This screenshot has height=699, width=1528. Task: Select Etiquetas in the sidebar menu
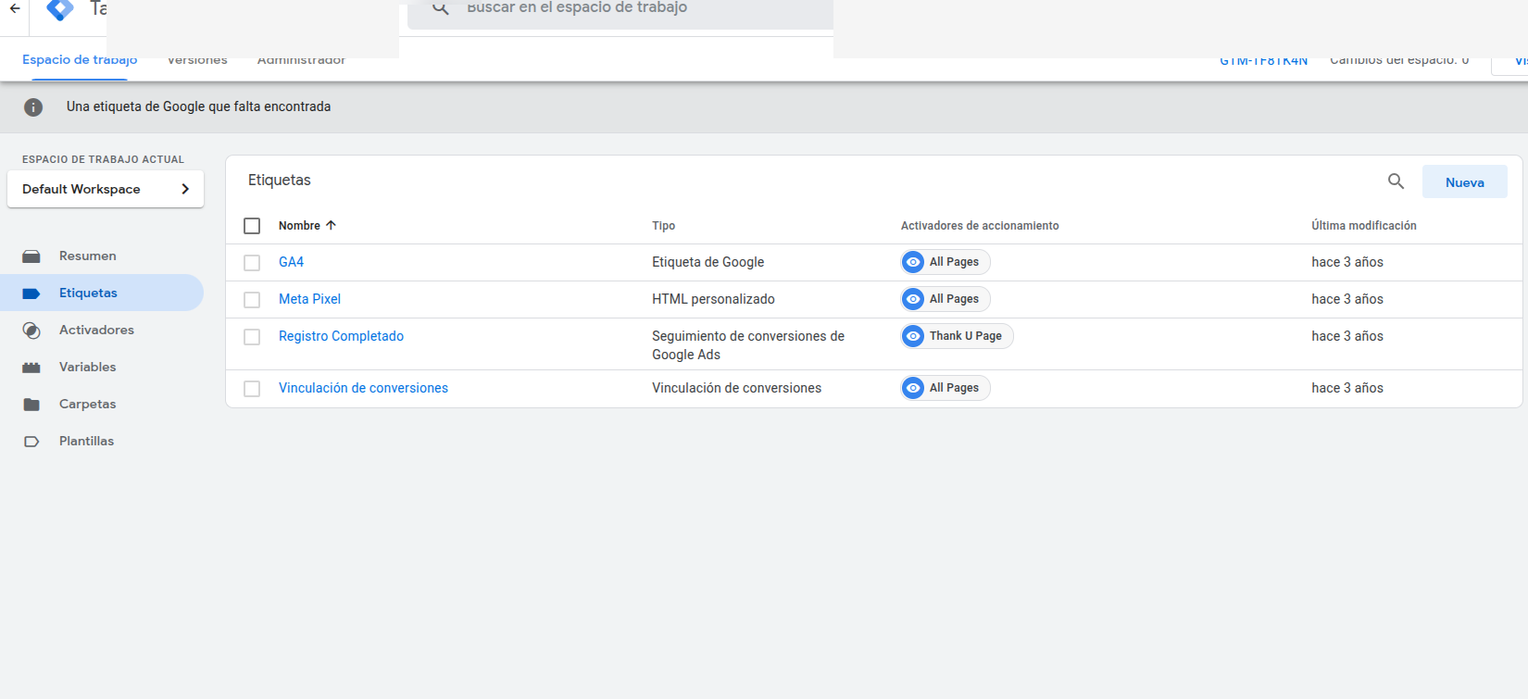click(88, 293)
